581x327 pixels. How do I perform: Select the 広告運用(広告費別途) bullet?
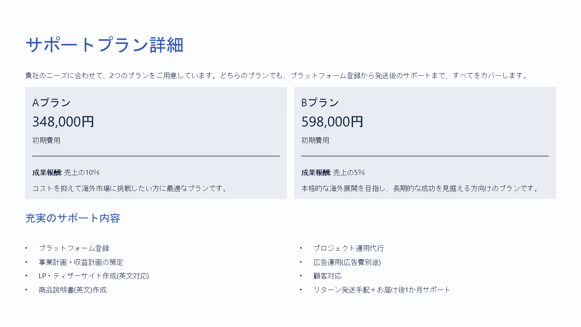[x=347, y=262]
